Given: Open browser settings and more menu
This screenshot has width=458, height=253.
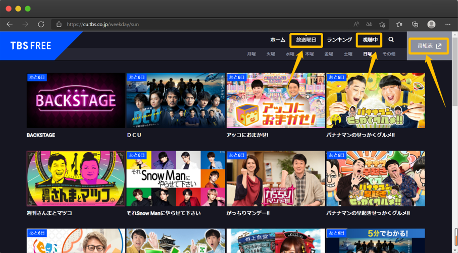Looking at the screenshot, I should (x=448, y=25).
